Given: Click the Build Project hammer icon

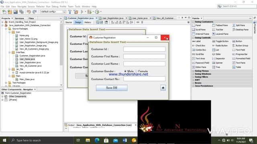Looking at the screenshot, I should 70,12.
